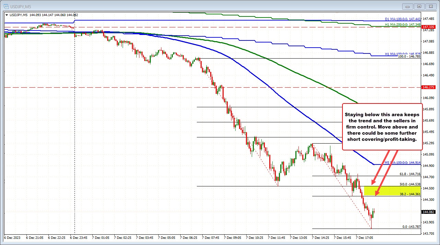Expand the USDJPY,M5 symbol dropdown arrow
This screenshot has height=245, width=440.
pos(7,15)
